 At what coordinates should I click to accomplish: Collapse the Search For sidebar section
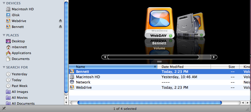(4, 67)
